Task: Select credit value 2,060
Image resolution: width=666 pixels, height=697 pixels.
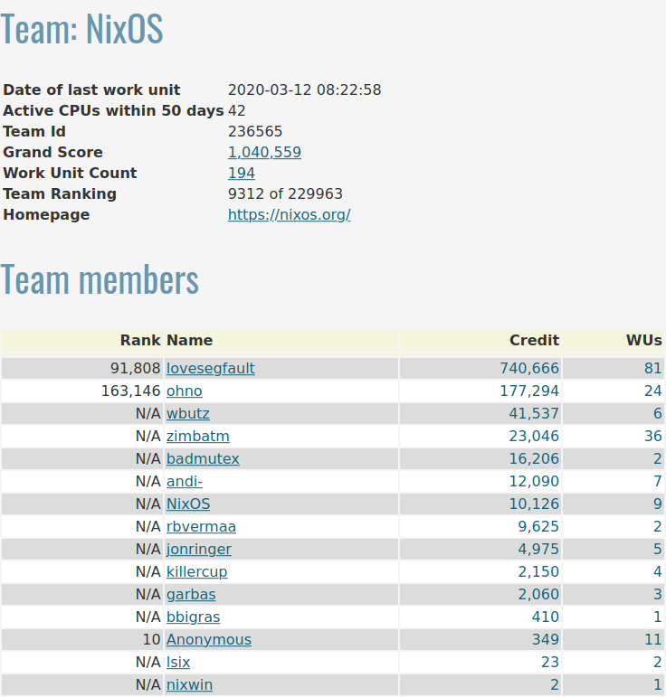Action: pos(538,595)
